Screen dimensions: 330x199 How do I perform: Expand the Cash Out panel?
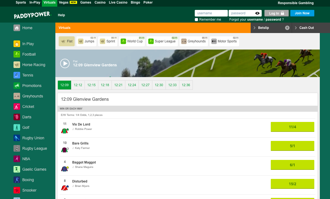pos(311,28)
